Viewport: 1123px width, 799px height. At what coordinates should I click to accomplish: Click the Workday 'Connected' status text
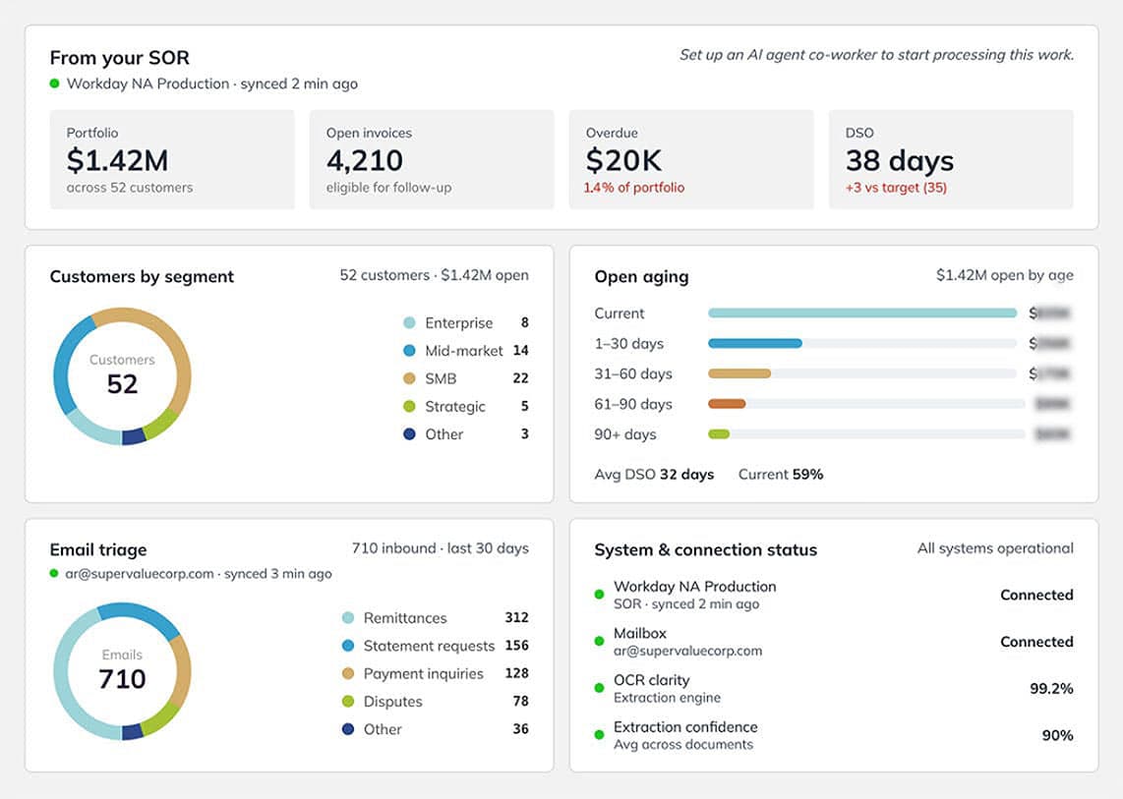(x=1036, y=595)
